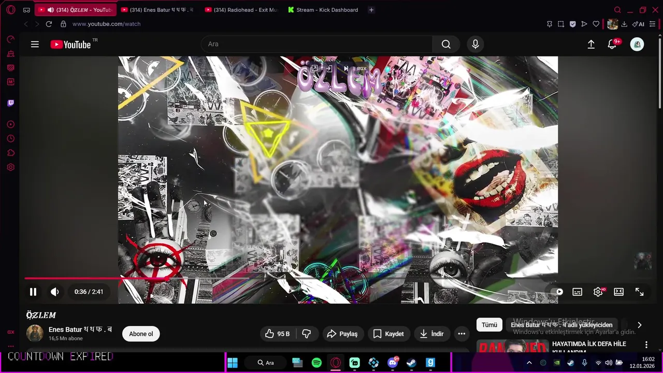The image size is (663, 373).
Task: Open the GX Corner gamepad icon
Action: tap(26, 10)
